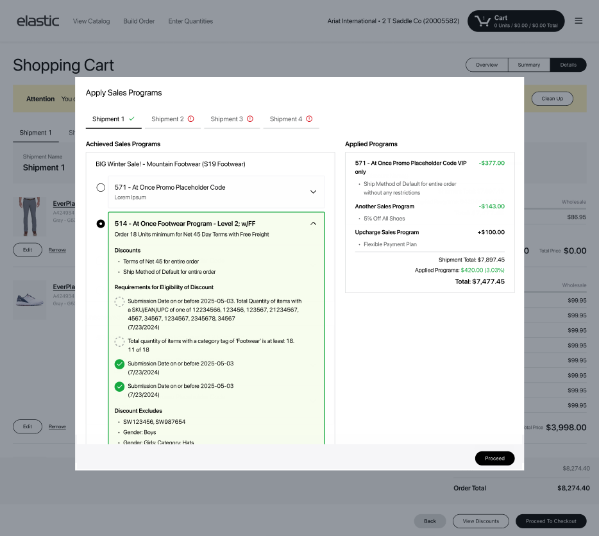The image size is (599, 536).
Task: Open the hamburger menu icon
Action: pyautogui.click(x=578, y=21)
